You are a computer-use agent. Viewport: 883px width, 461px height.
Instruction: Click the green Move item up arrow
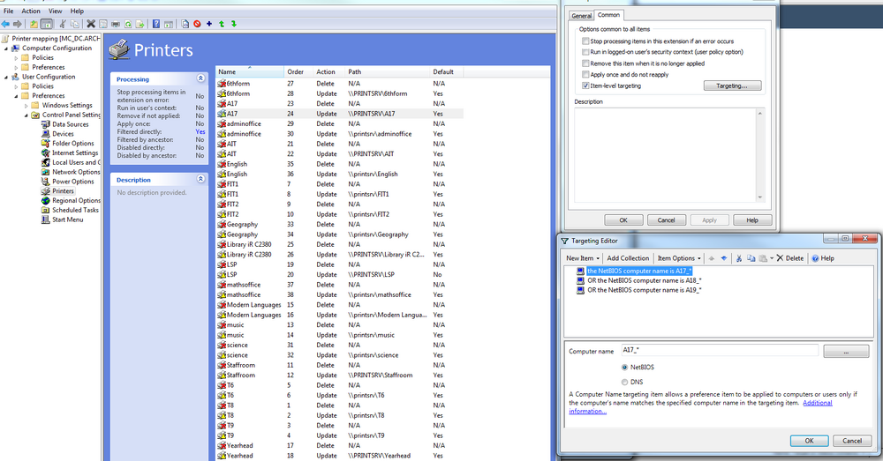pos(222,24)
